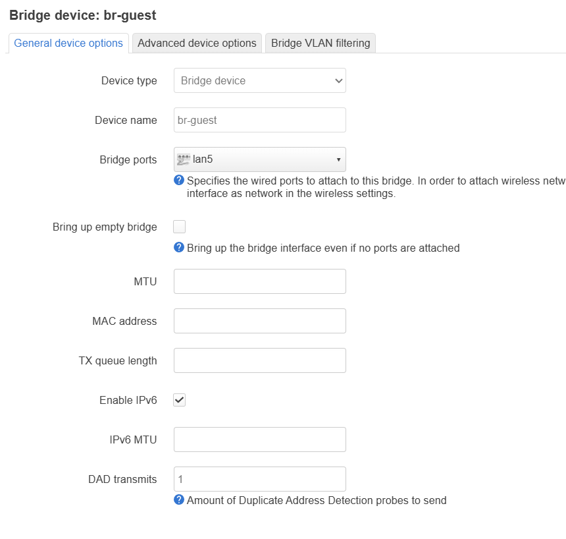This screenshot has width=566, height=539.
Task: Click the IPv6 MTU input box
Action: coord(259,440)
